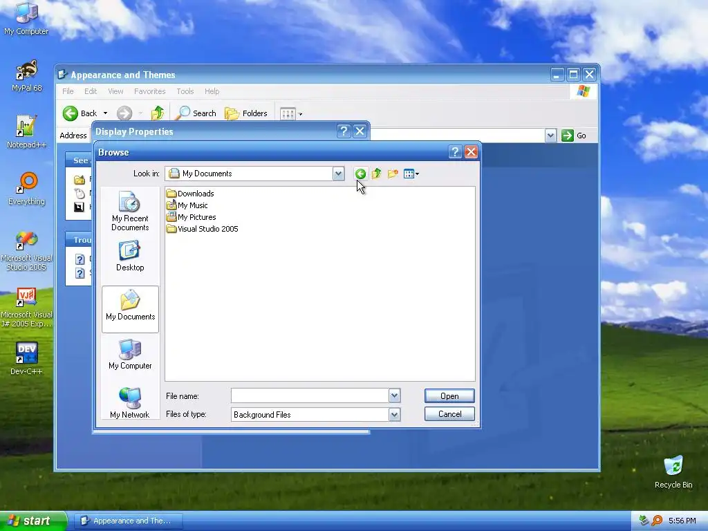Image resolution: width=708 pixels, height=531 pixels.
Task: Select the Notepad++ desktop shortcut
Action: [27, 132]
